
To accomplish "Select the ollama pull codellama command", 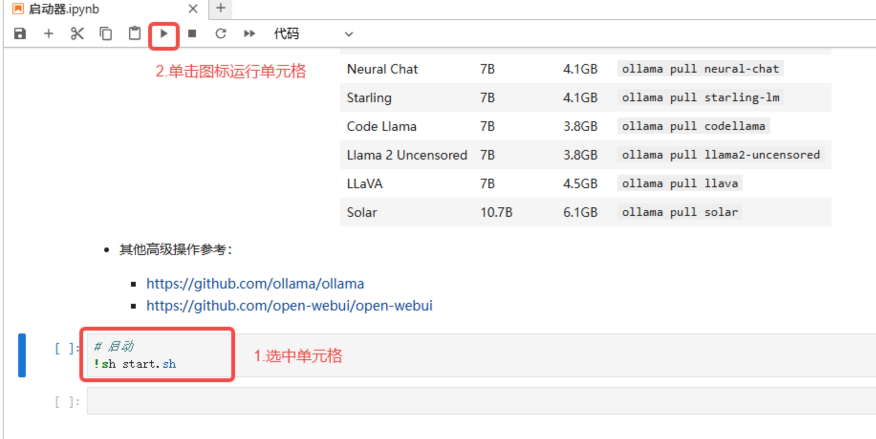I will pos(693,126).
